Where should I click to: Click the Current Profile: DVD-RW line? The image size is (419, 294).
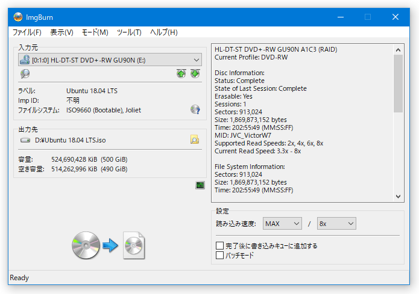[251, 57]
